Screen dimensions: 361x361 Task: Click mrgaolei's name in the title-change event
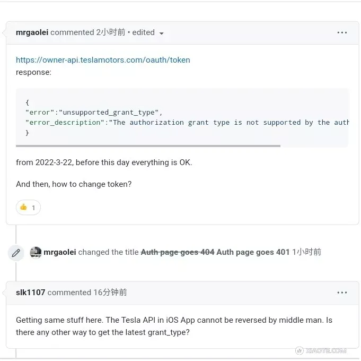(60, 252)
